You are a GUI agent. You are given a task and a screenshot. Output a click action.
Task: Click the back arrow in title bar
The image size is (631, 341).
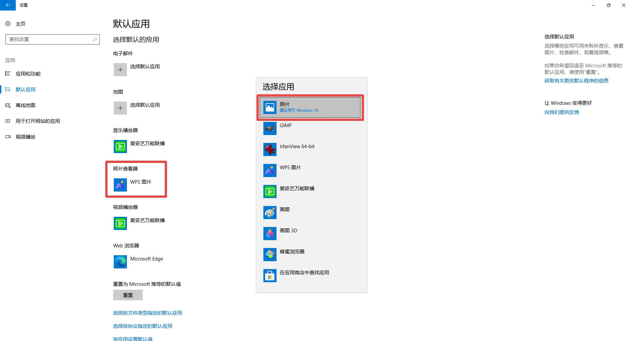[x=8, y=5]
